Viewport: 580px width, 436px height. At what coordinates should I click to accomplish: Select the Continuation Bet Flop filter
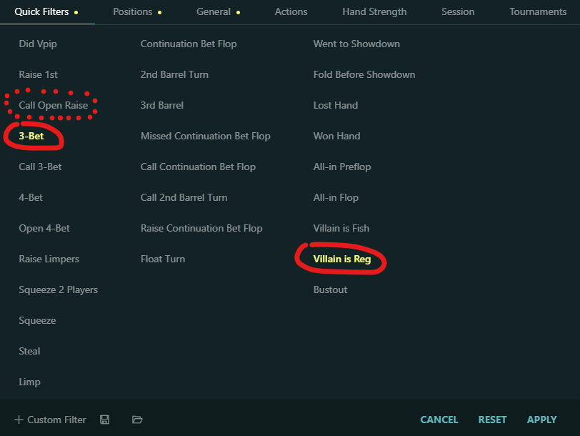click(189, 44)
